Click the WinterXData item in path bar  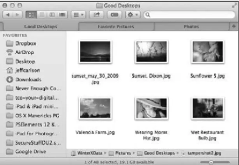tap(87, 153)
